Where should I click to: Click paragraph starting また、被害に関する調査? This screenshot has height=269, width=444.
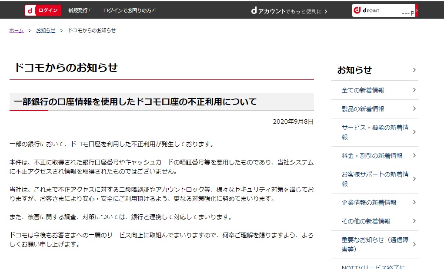[121, 217]
